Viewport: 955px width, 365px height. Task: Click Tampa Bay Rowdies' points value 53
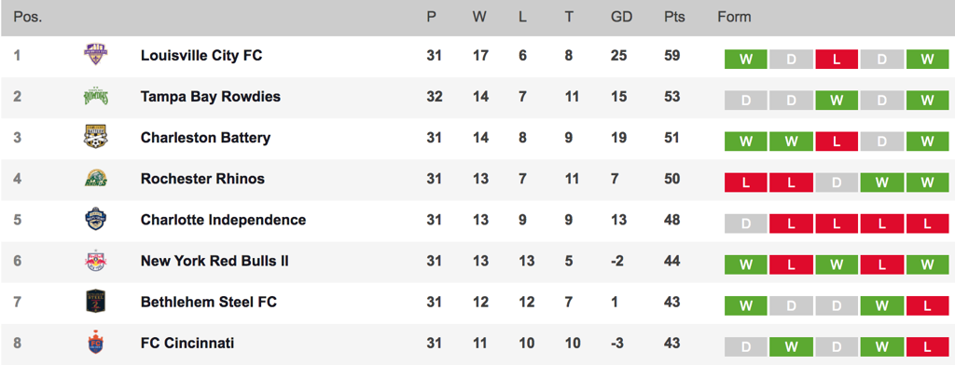(671, 97)
